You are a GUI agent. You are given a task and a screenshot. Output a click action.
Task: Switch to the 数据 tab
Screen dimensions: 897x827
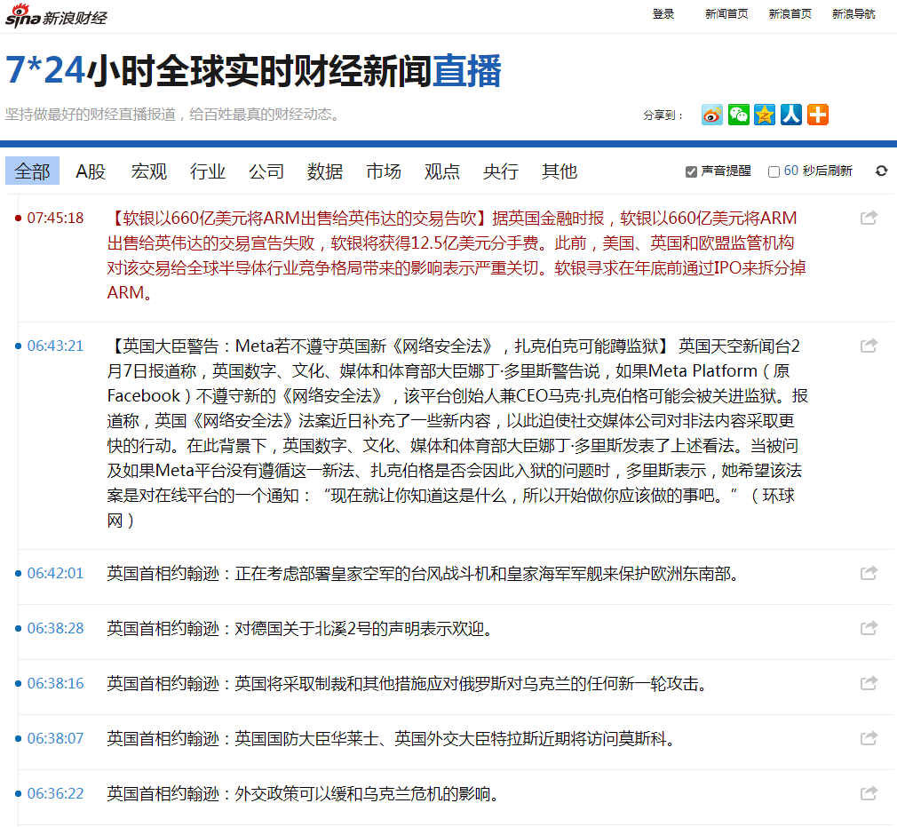pyautogui.click(x=324, y=171)
